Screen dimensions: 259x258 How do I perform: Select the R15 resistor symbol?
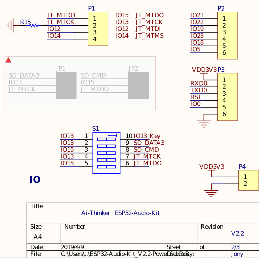point(34,26)
